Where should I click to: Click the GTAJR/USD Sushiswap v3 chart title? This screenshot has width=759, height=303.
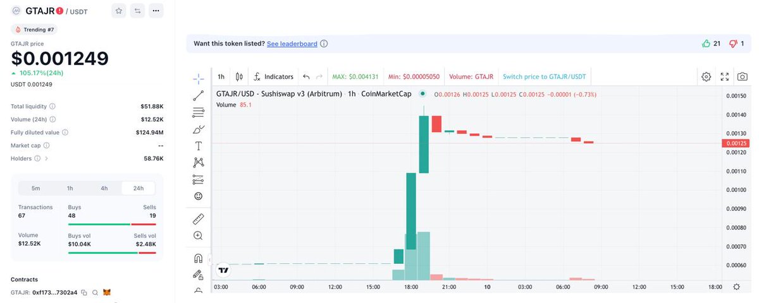tap(314, 93)
